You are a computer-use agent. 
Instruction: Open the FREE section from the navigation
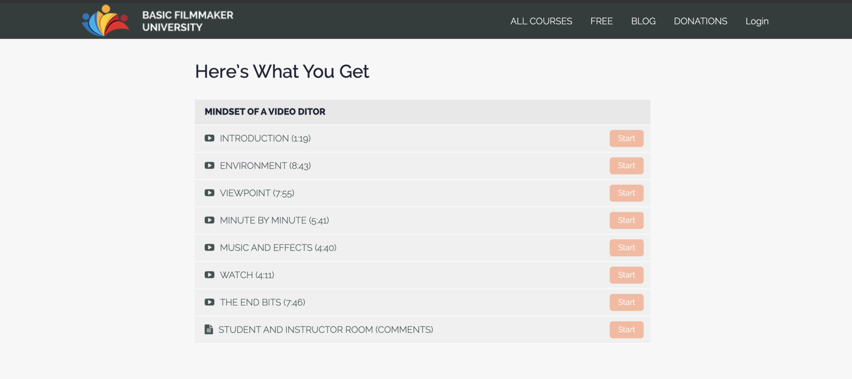tap(601, 21)
